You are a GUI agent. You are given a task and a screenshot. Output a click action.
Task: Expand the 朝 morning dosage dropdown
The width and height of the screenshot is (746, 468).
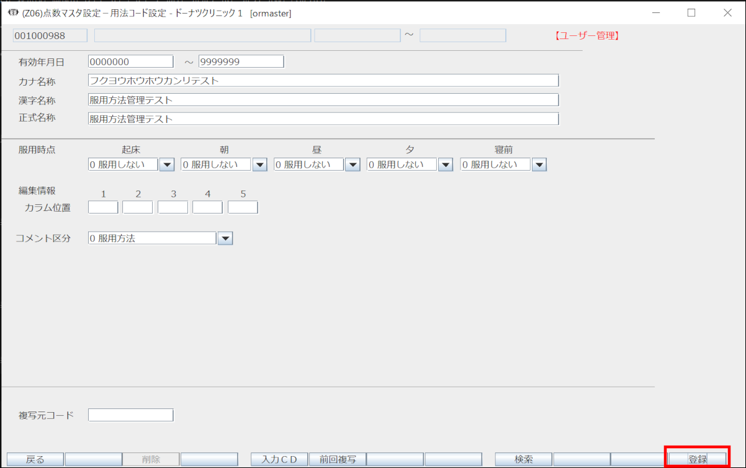pyautogui.click(x=259, y=165)
